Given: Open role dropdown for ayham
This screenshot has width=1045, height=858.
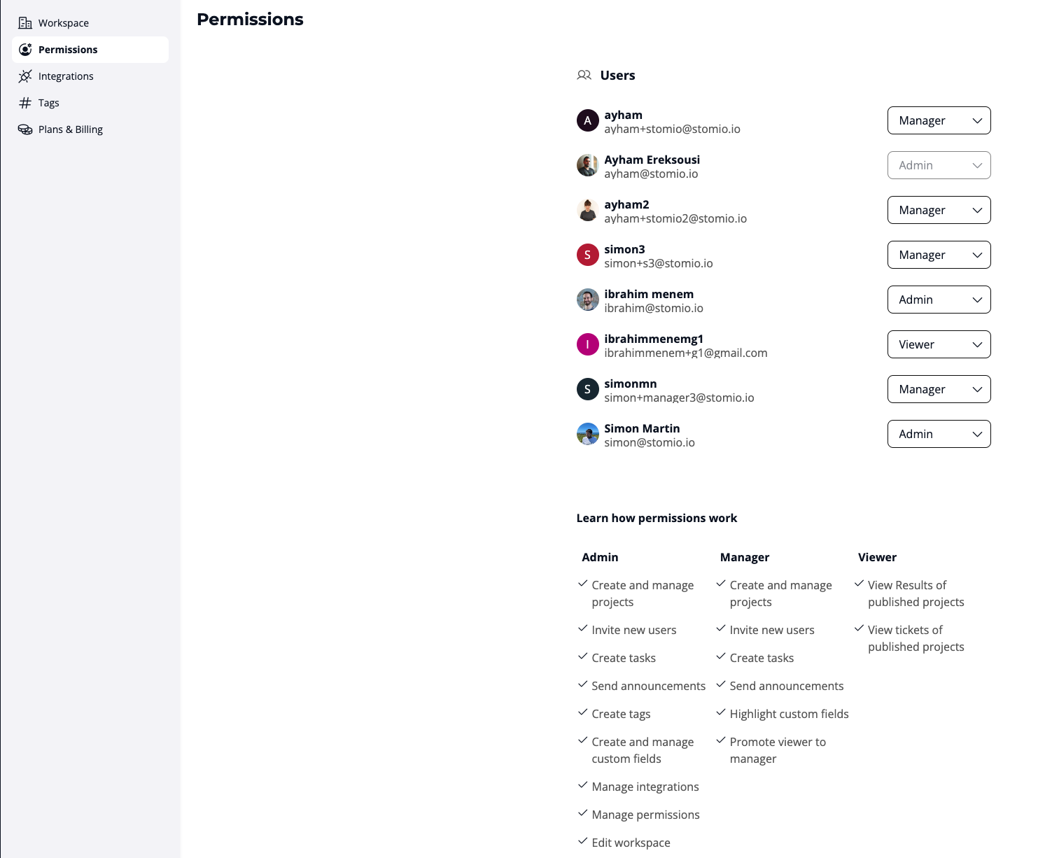Looking at the screenshot, I should (x=939, y=120).
